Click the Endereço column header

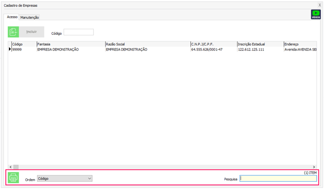pyautogui.click(x=299, y=44)
